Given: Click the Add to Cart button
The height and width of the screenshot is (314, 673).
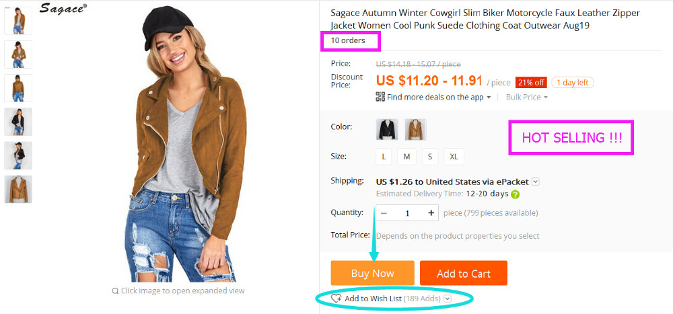Looking at the screenshot, I should [x=463, y=273].
